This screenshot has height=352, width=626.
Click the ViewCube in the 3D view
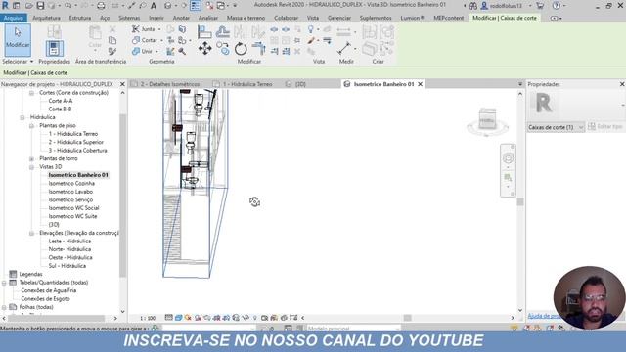point(487,119)
